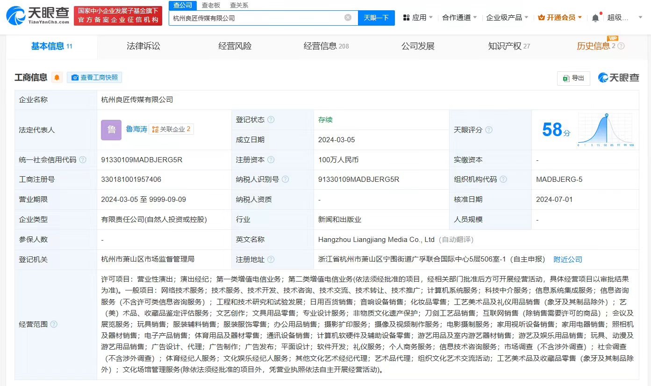Clear the search box using the X icon
The width and height of the screenshot is (651, 386).
click(347, 17)
